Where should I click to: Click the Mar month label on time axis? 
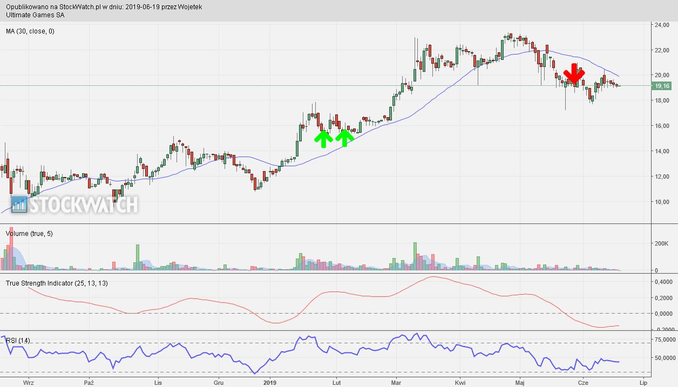click(396, 382)
